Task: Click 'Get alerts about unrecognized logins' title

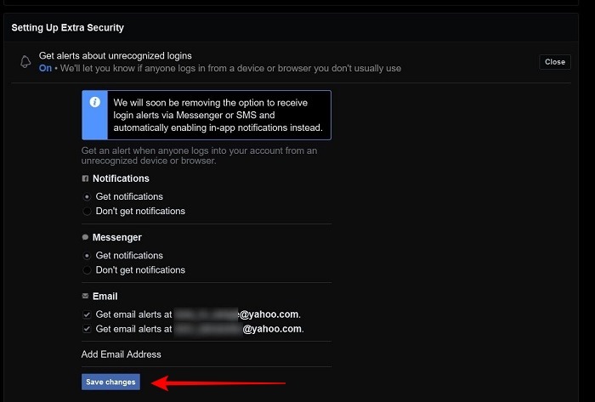Action: click(116, 56)
